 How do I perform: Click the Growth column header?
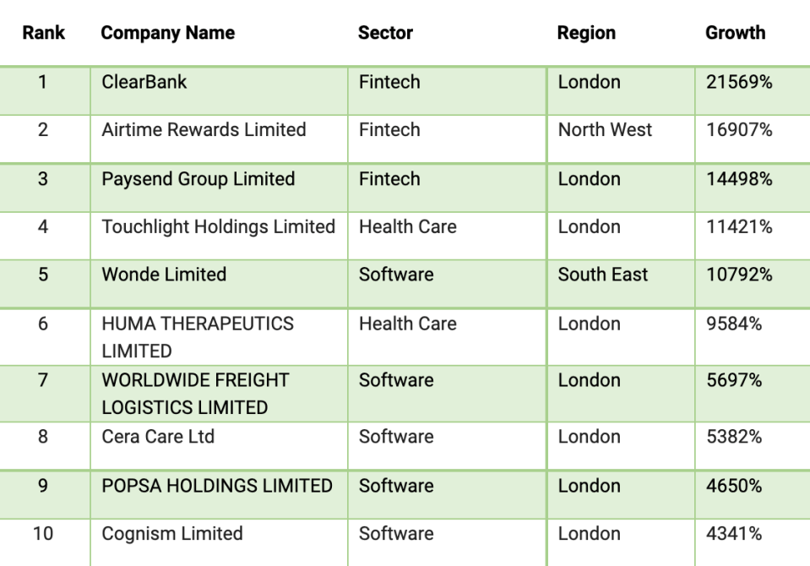click(x=735, y=33)
